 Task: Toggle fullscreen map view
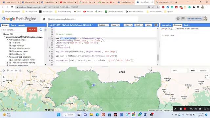(207, 77)
